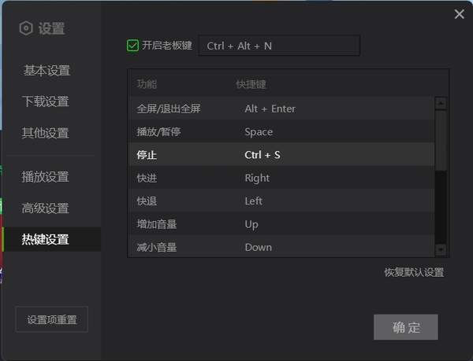Screen dimensions: 473x361
Task: Toggle the 开启老板键 checkbox
Action: [132, 46]
